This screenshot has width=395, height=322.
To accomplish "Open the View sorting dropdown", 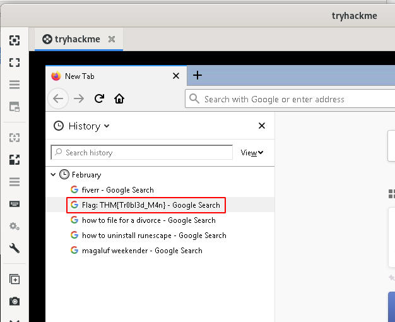I will click(252, 152).
